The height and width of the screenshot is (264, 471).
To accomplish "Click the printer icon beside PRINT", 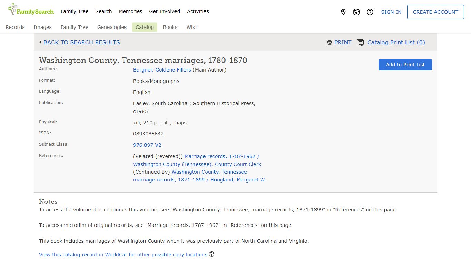I will tap(330, 43).
